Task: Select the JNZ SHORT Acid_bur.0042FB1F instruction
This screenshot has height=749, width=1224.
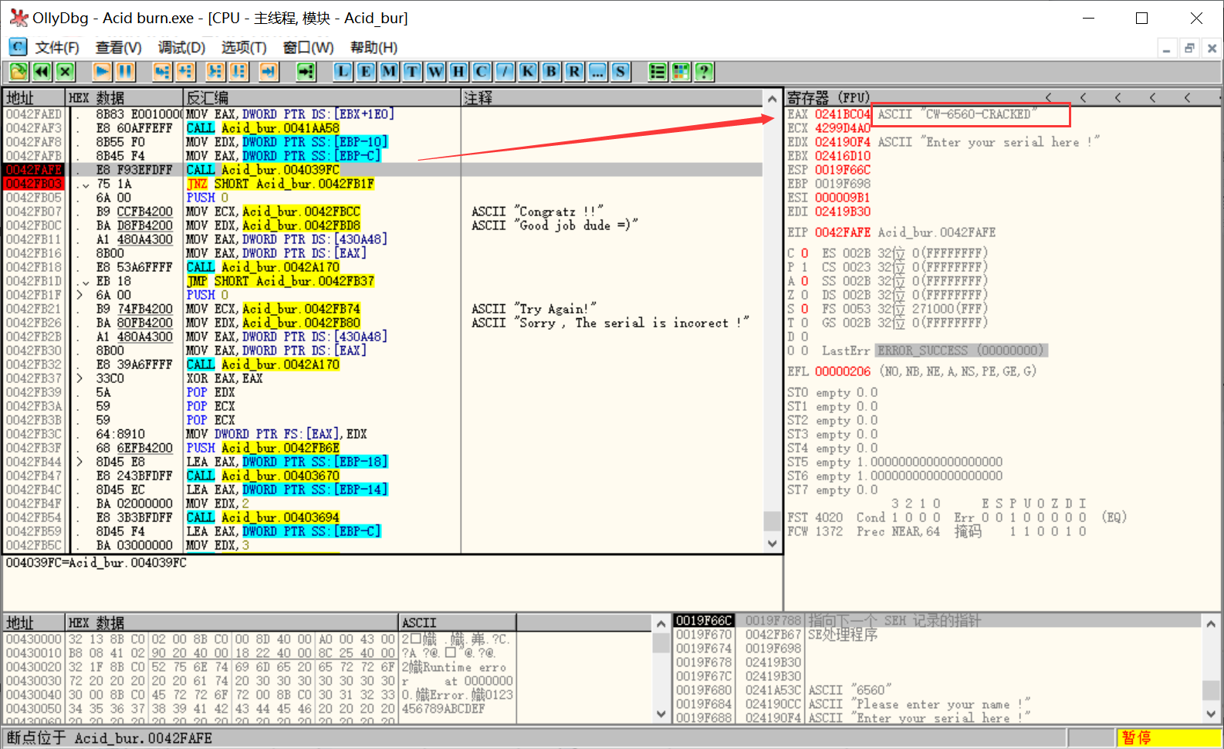Action: [x=280, y=184]
